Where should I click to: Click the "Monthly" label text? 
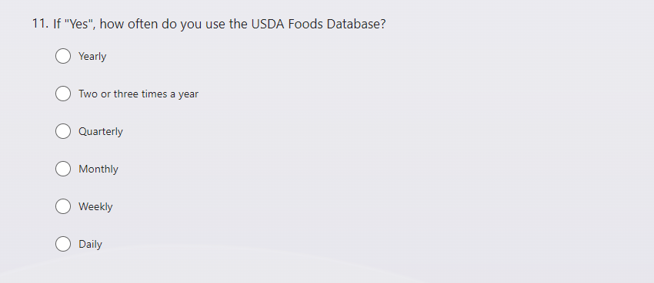coord(98,169)
